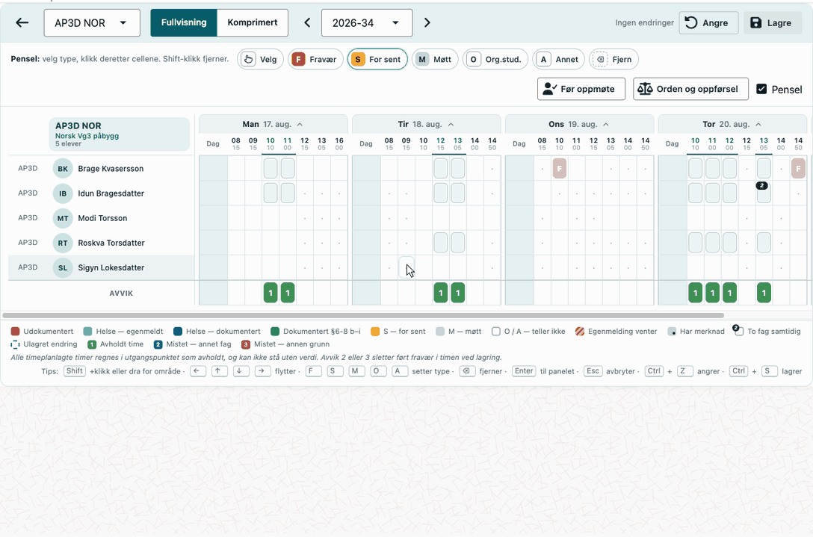Select student name Modi Torsson

[x=102, y=218]
